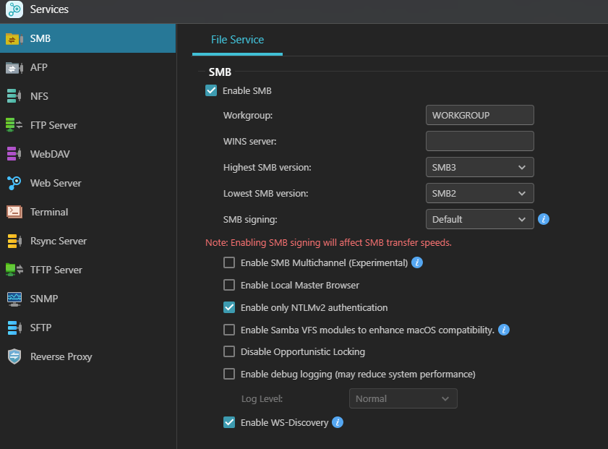This screenshot has height=449, width=608.
Task: Open NFS settings in sidebar
Action: click(x=87, y=96)
